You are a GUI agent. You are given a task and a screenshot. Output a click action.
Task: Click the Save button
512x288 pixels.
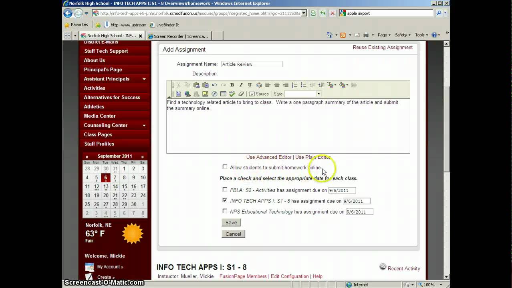coord(231,222)
